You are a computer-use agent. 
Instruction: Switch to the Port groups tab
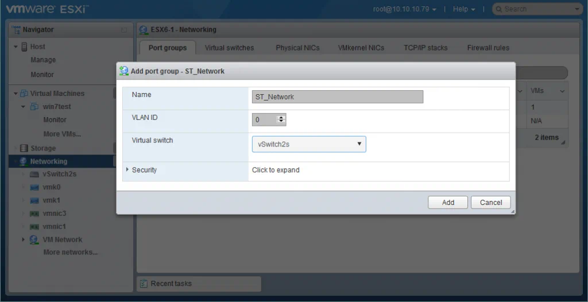coord(168,48)
